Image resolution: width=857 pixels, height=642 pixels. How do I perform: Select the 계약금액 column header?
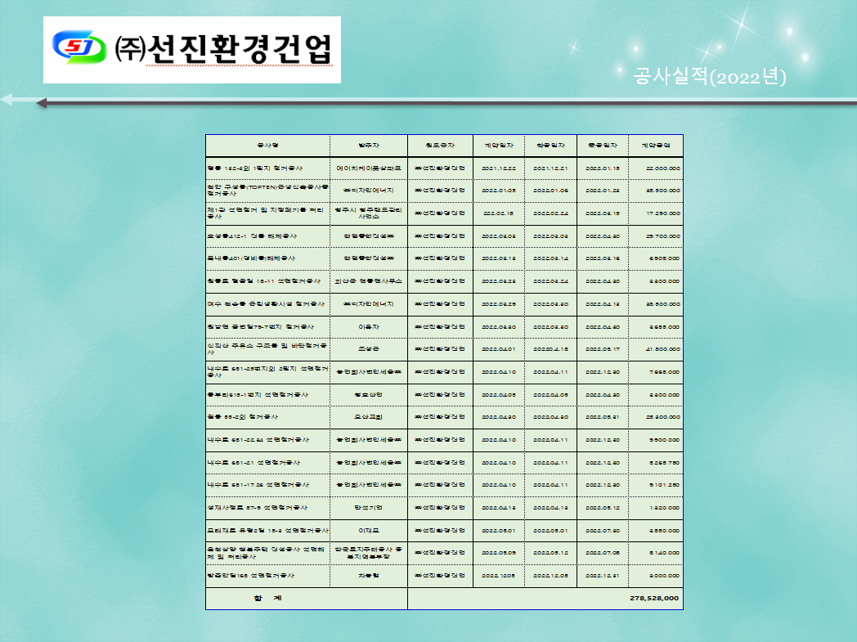(x=655, y=145)
